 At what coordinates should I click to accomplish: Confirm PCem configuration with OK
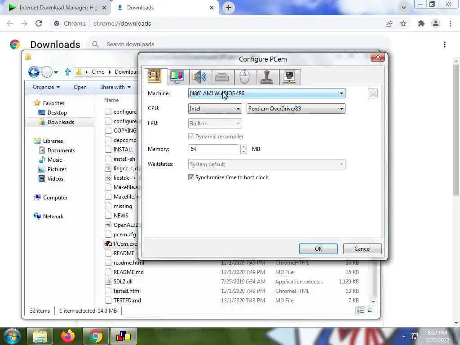318,249
